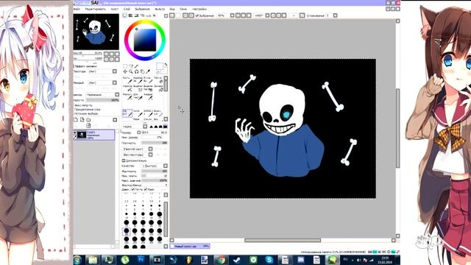The image size is (471, 265).
Task: Toggle the scratchpad panel icon
Action: click(x=154, y=15)
